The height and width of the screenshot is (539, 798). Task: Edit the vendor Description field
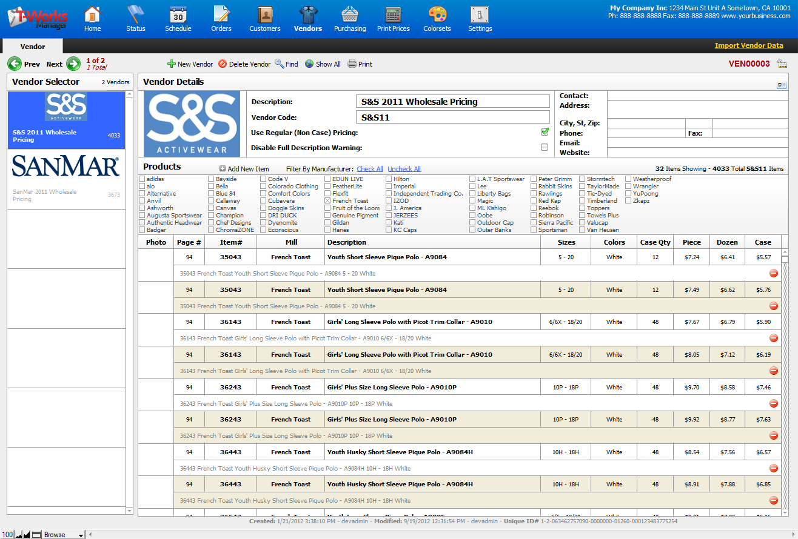[452, 102]
